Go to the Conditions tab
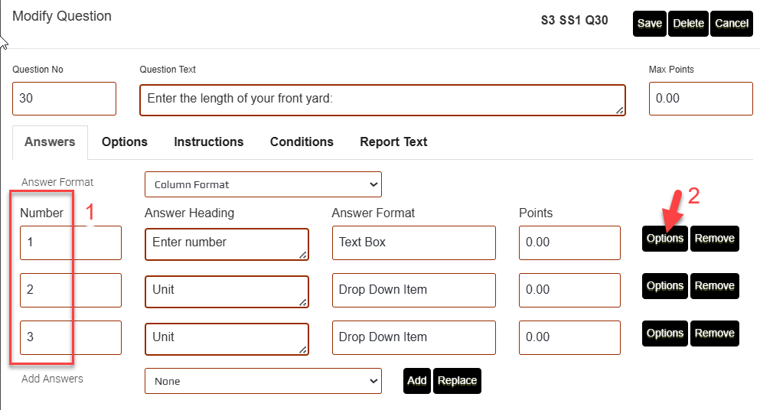760x410 pixels. pos(302,142)
